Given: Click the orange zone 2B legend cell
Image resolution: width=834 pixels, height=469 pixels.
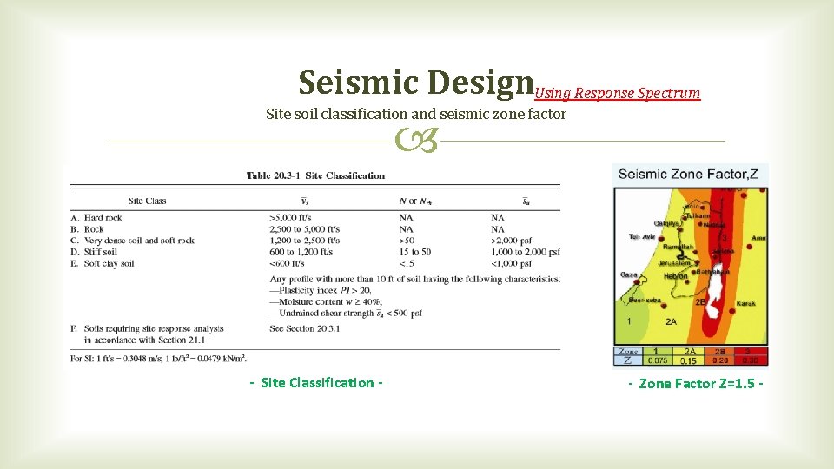Looking at the screenshot, I should pyautogui.click(x=719, y=352).
